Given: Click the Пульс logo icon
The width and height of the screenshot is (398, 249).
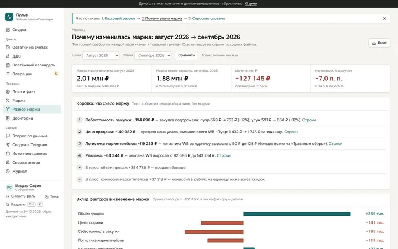Looking at the screenshot, I should (x=9, y=17).
